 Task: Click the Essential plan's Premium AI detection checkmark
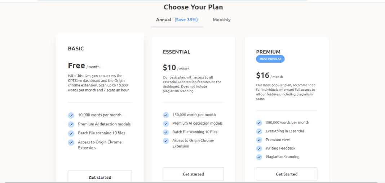click(166, 124)
